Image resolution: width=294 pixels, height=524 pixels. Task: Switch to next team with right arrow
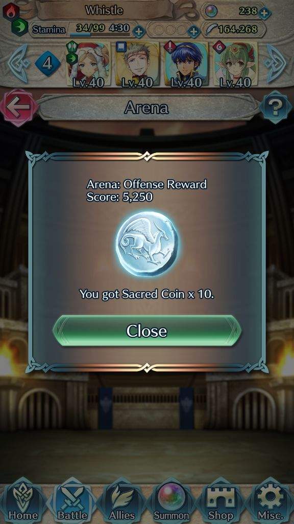click(x=275, y=63)
